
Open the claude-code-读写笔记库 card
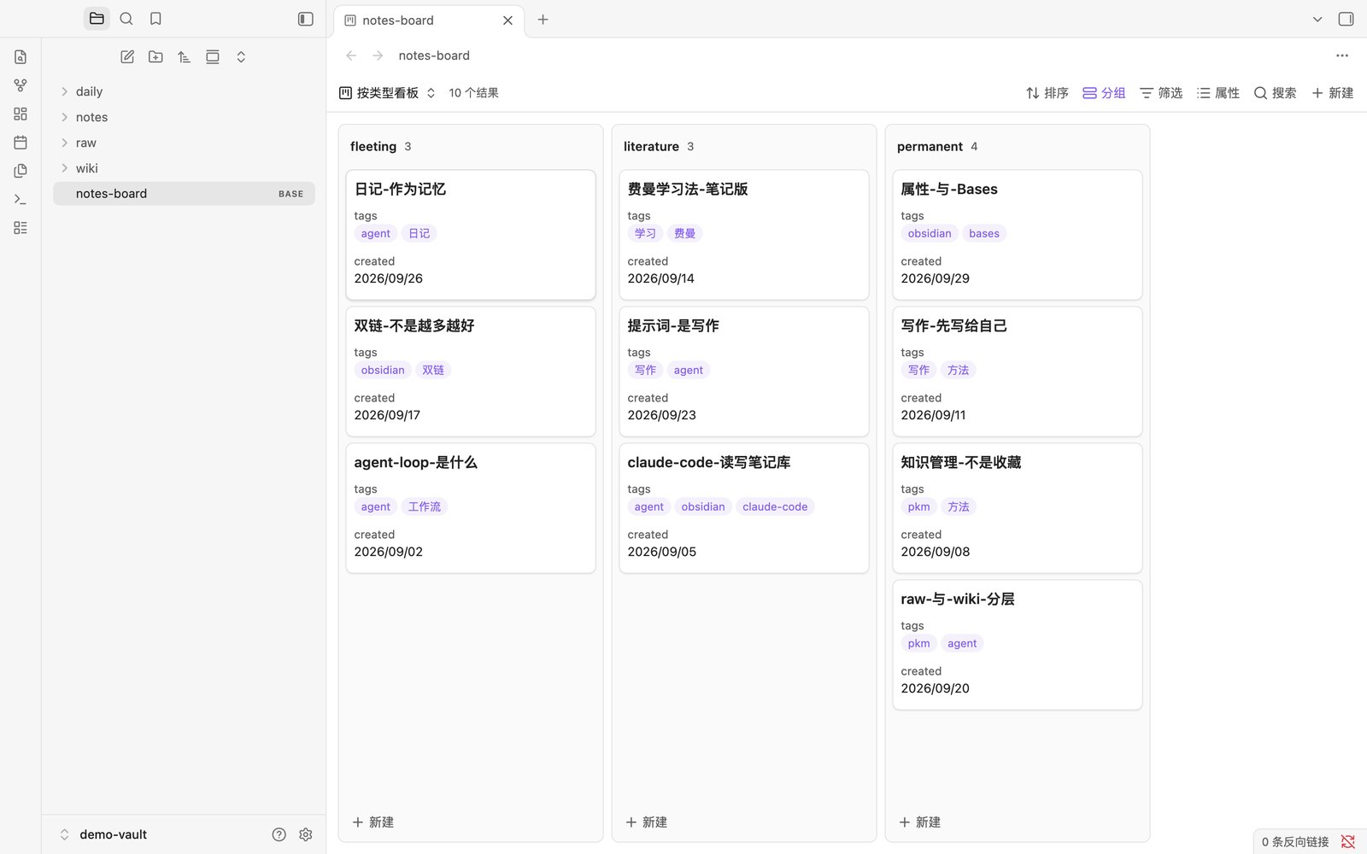(x=744, y=508)
